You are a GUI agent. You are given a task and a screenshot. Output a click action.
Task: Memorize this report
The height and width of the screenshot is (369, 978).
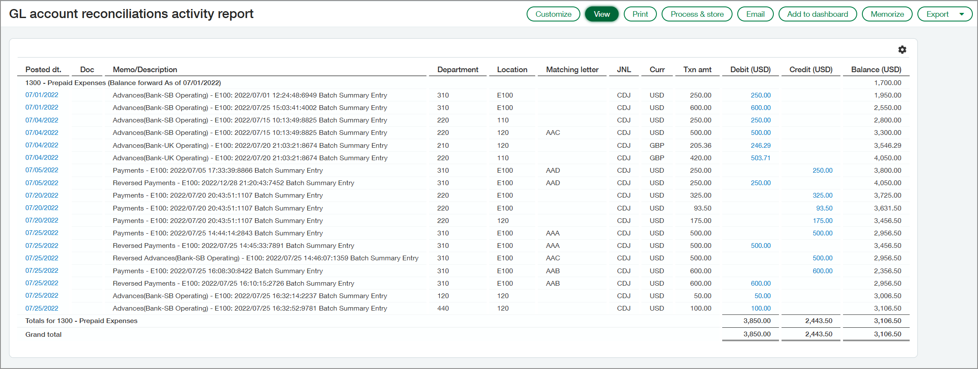click(887, 14)
